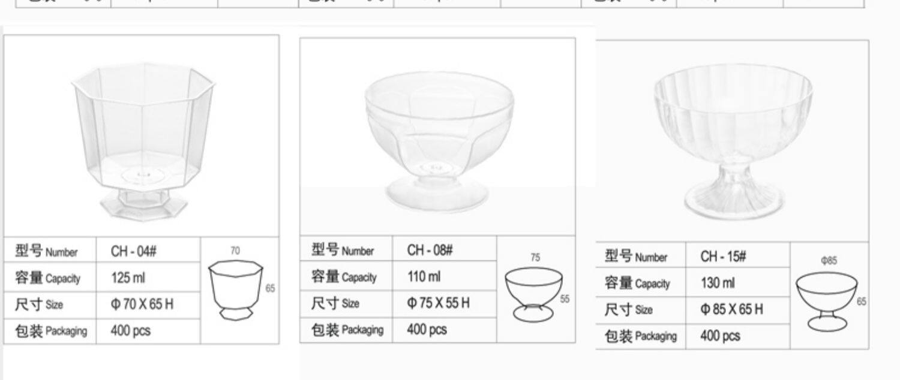
Task: Click the Φ85 label above CH-15# diagram
Action: pyautogui.click(x=829, y=261)
